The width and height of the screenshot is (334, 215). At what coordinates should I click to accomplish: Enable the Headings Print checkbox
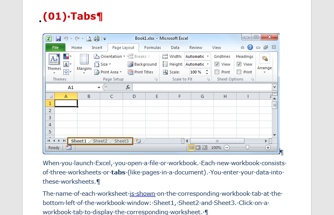point(239,72)
